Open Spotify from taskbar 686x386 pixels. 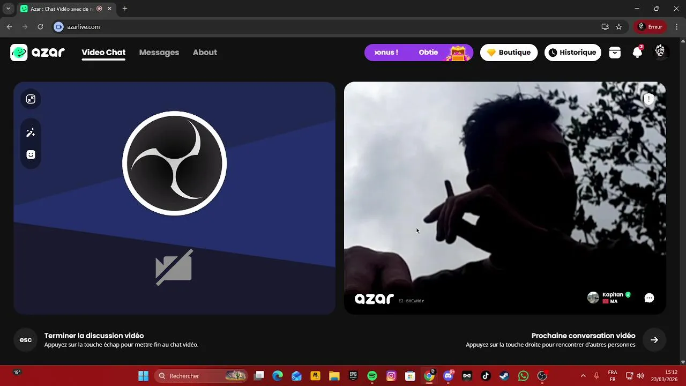point(372,376)
